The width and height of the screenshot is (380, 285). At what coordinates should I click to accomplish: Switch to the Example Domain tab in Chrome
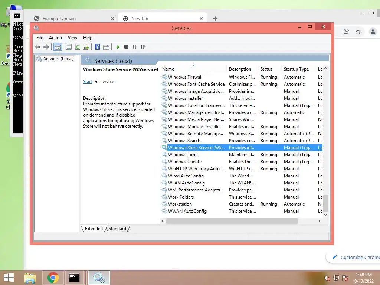pyautogui.click(x=74, y=19)
